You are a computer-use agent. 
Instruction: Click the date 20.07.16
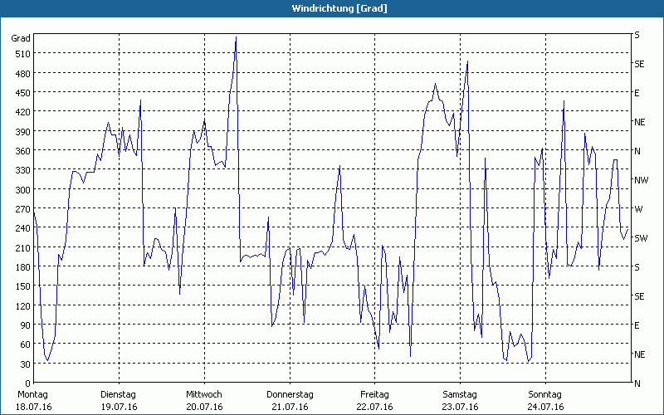pos(204,407)
